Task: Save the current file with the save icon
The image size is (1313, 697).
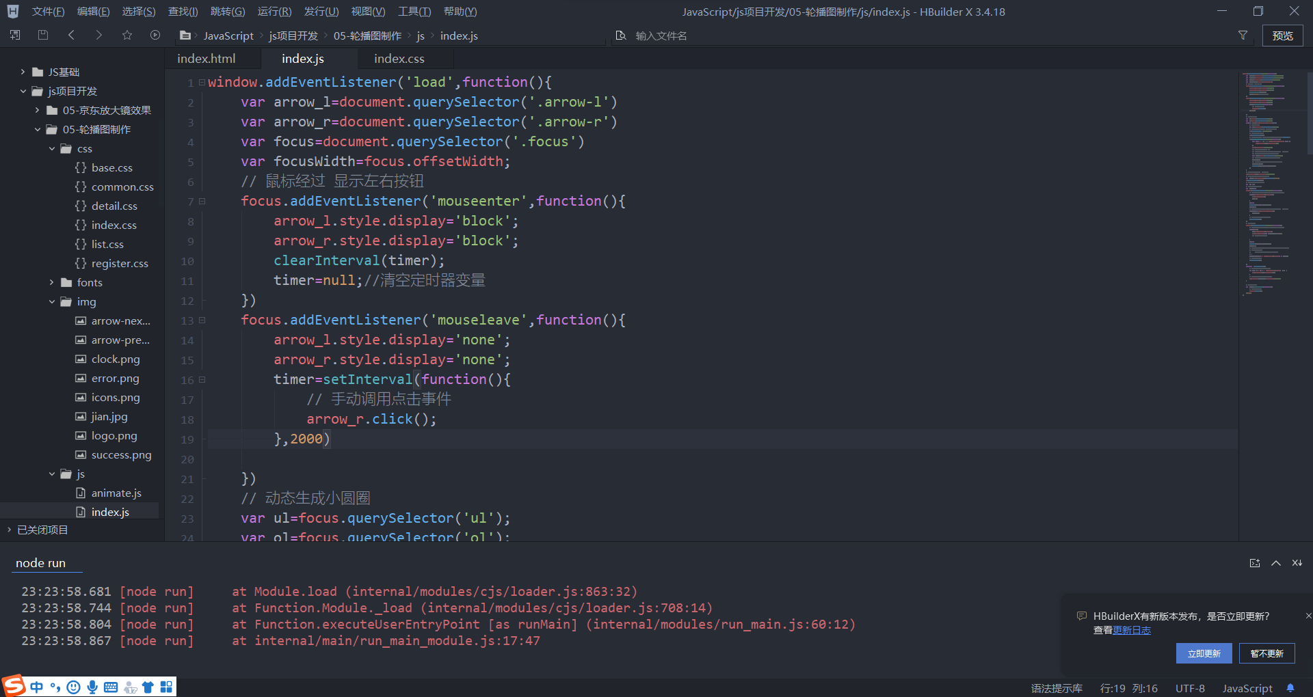Action: (x=42, y=35)
